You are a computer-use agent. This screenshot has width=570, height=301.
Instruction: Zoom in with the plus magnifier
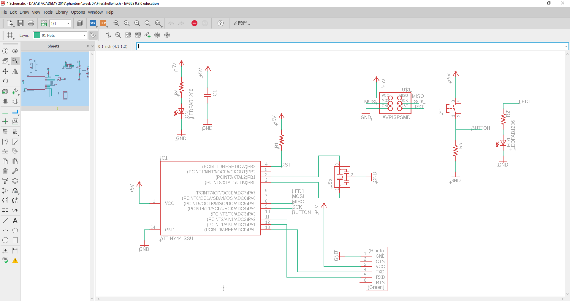(x=127, y=23)
